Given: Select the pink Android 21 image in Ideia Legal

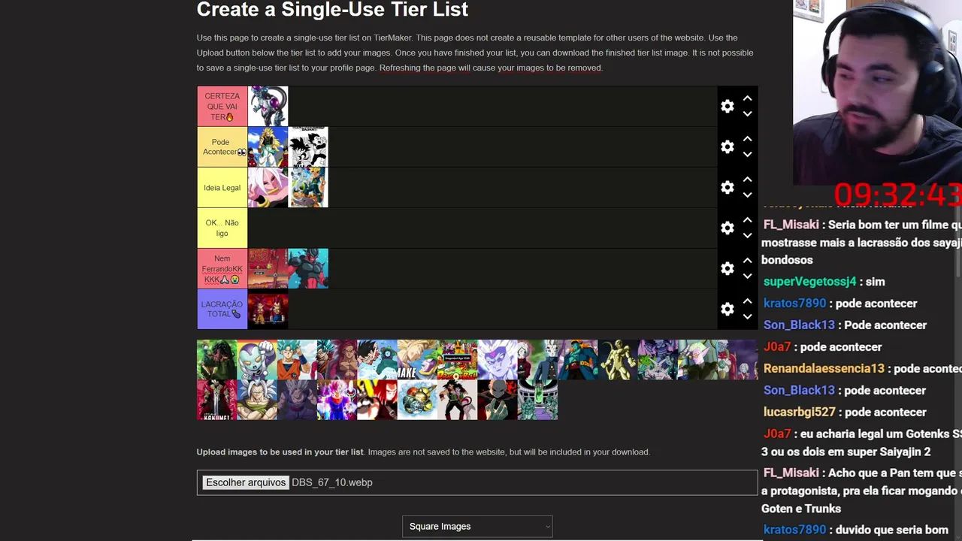Looking at the screenshot, I should click(268, 188).
